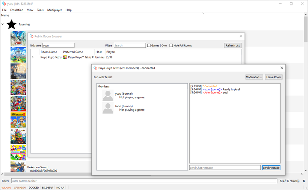Toggle the VULKAN graphics API status button

[x=6, y=187]
